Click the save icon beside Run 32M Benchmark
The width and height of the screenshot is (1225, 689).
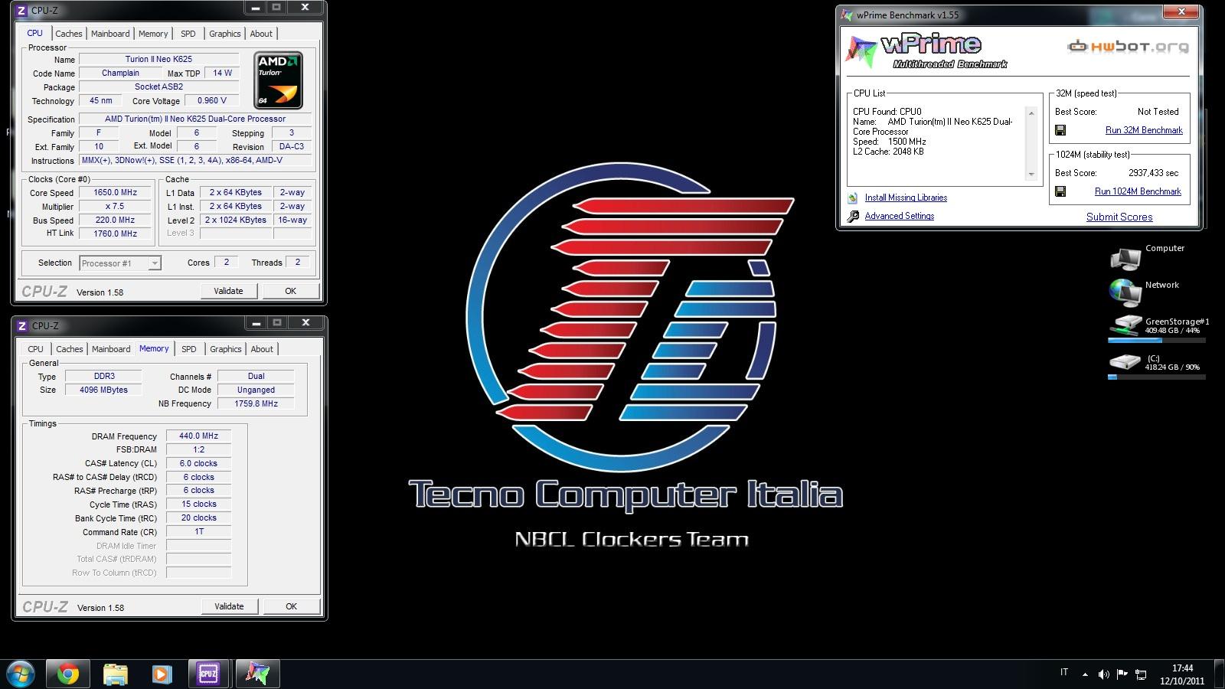pyautogui.click(x=1060, y=131)
